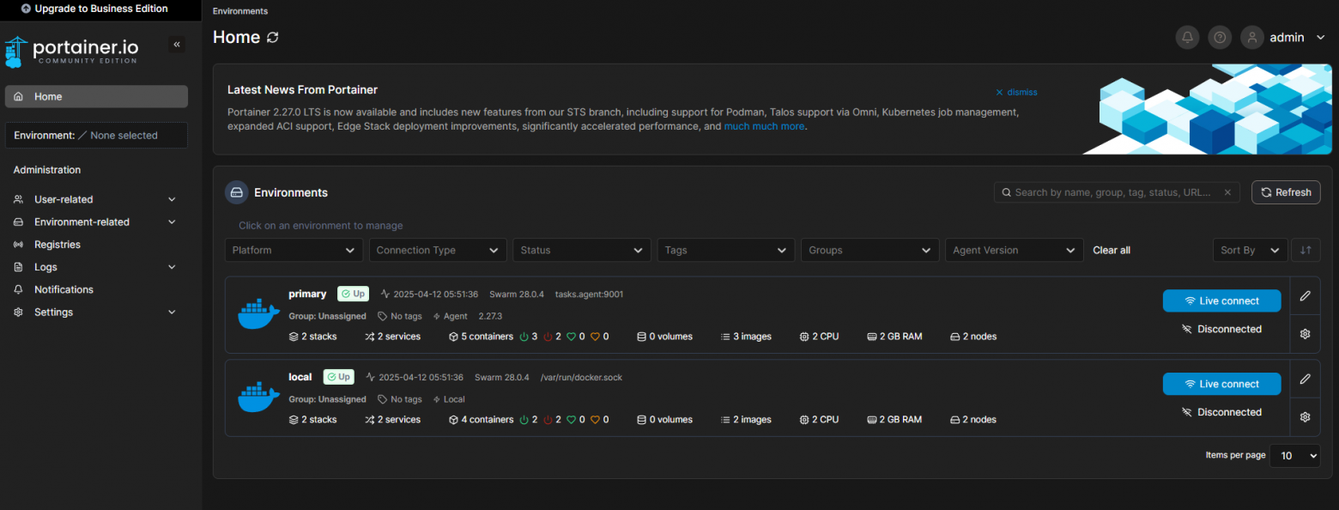Click '/var/run/docker.sock' text
This screenshot has height=510, width=1339.
[581, 378]
